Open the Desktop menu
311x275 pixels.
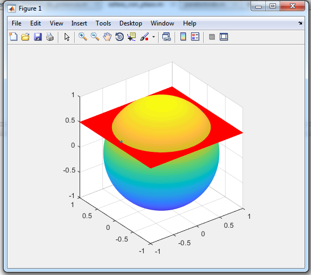pyautogui.click(x=131, y=23)
